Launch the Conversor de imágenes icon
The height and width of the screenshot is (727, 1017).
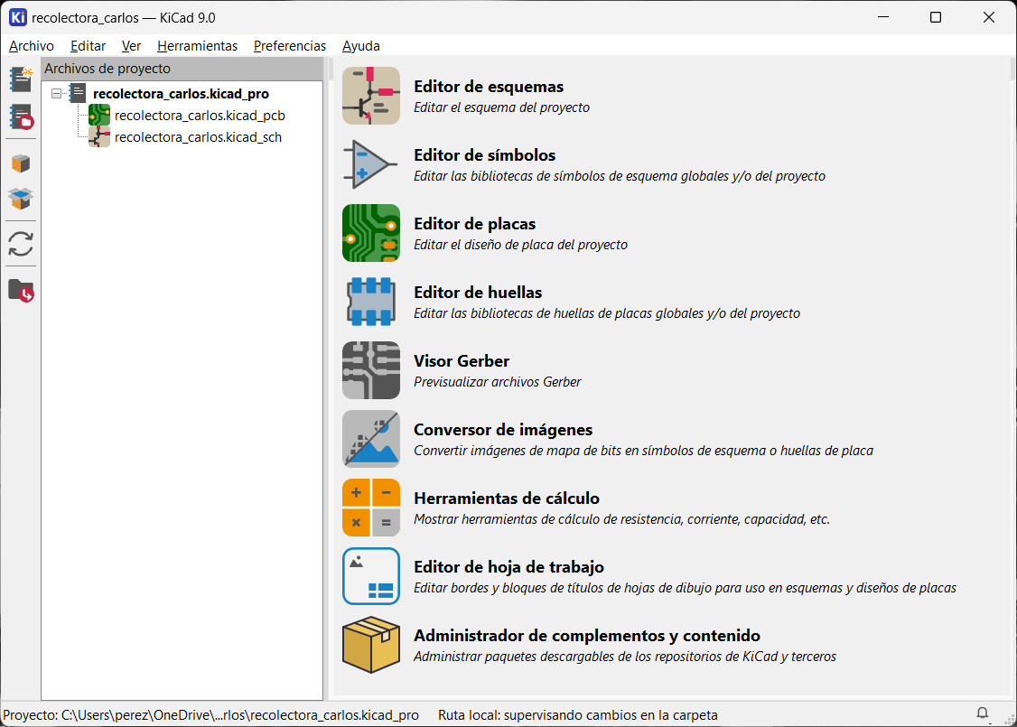pyautogui.click(x=371, y=439)
